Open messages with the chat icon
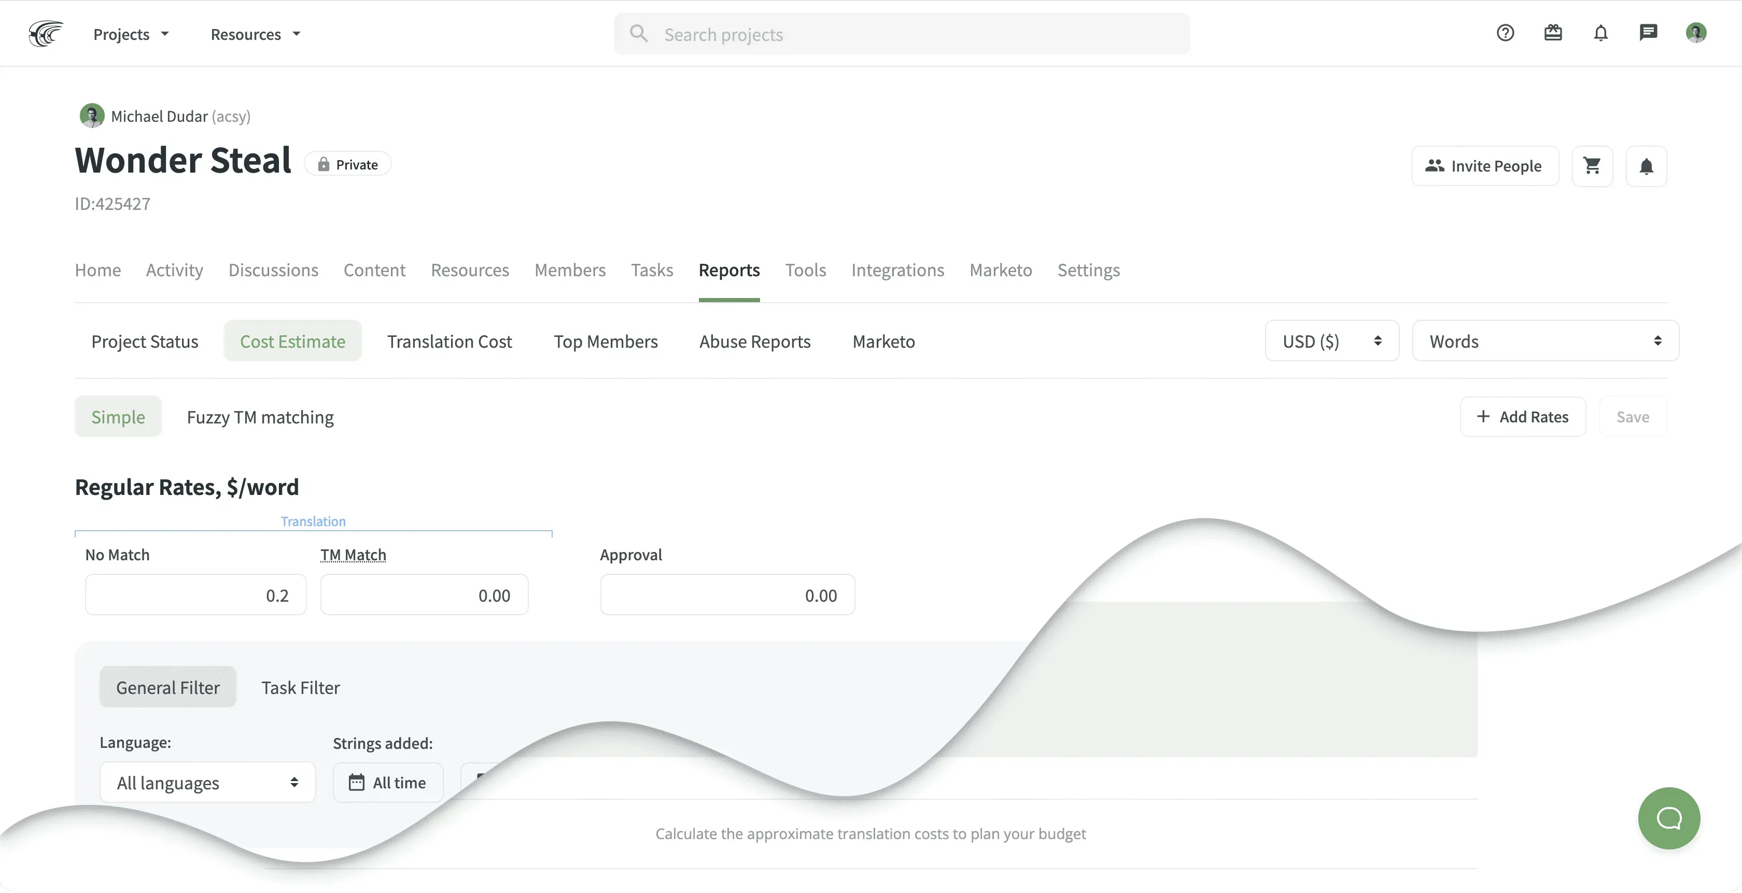1742x893 pixels. coord(1649,33)
